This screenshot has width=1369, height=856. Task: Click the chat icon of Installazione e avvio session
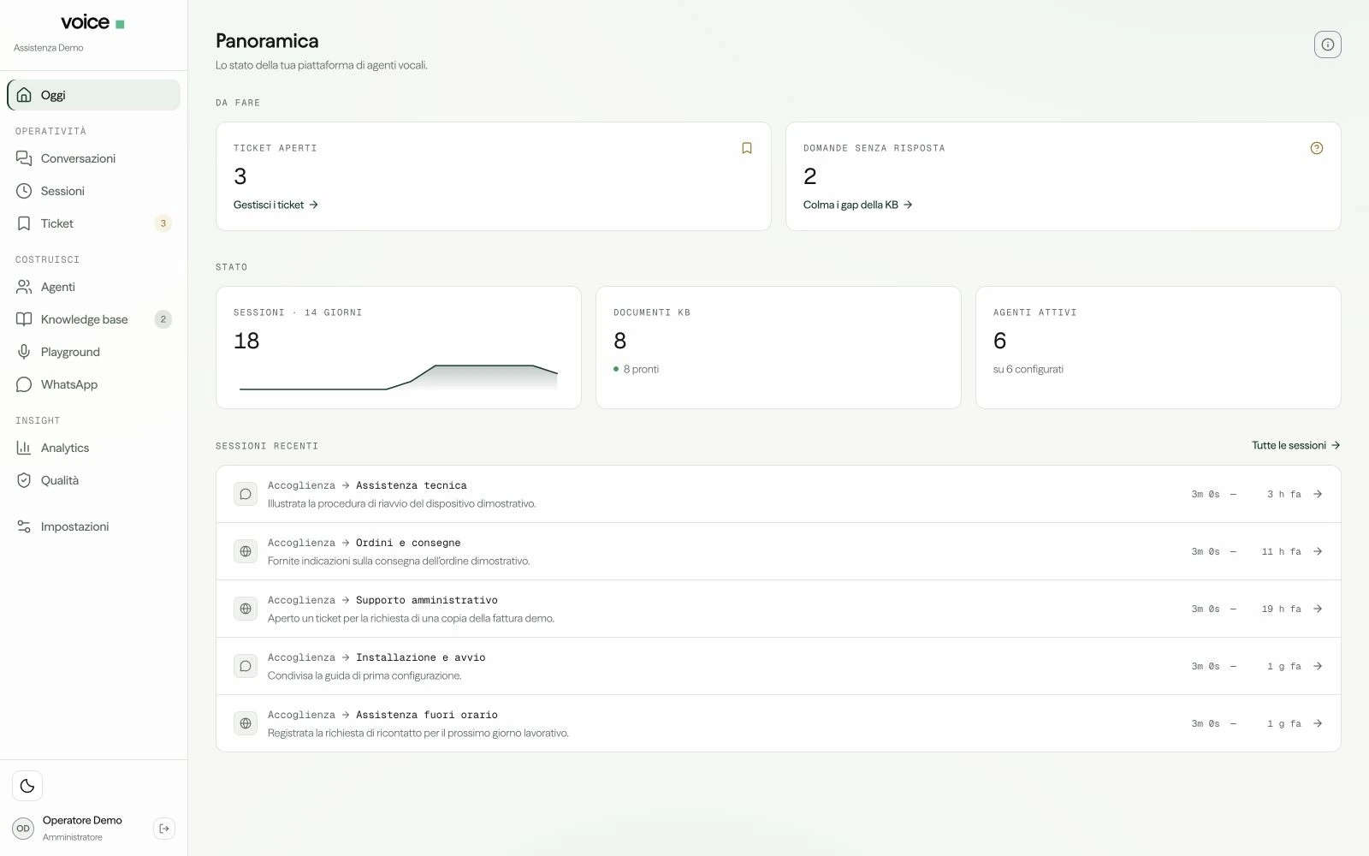pos(246,666)
